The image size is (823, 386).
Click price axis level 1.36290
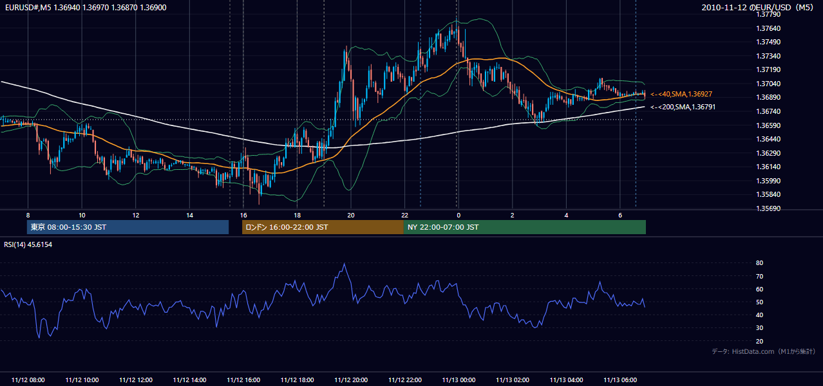[x=769, y=153]
